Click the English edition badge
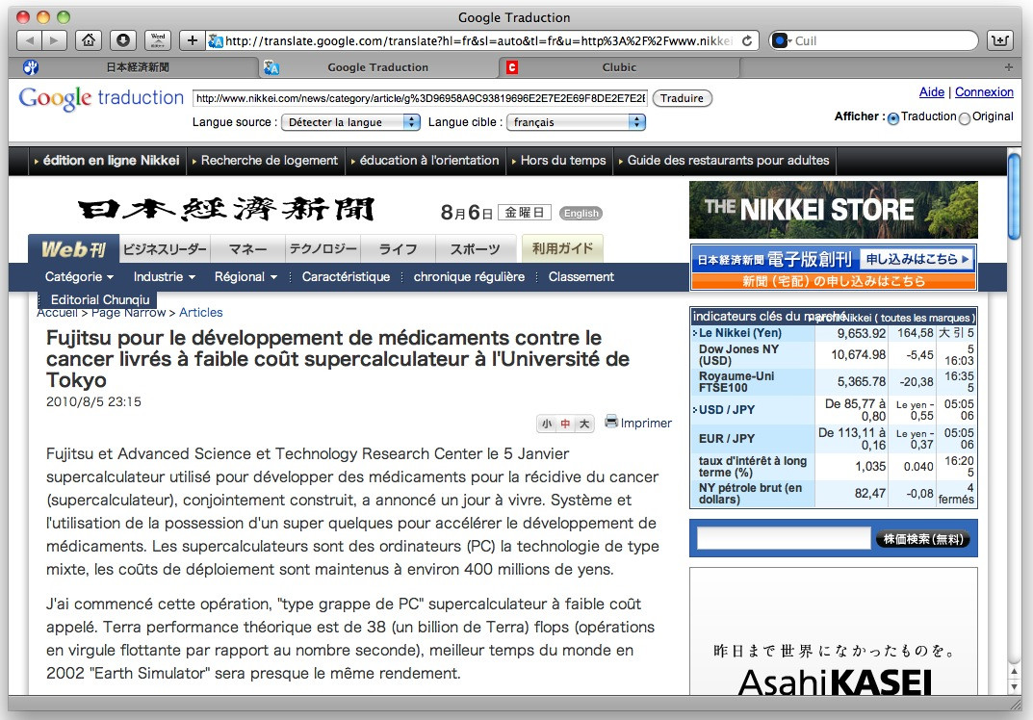The image size is (1033, 720). pos(581,213)
